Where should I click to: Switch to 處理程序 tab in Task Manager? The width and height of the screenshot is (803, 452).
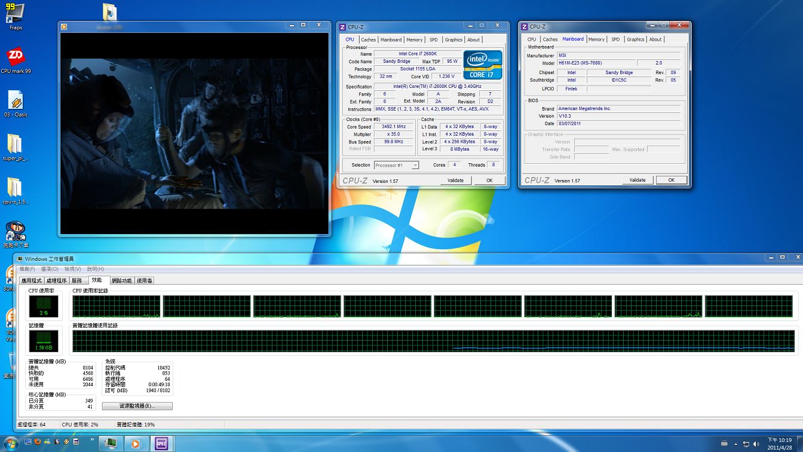coord(57,280)
